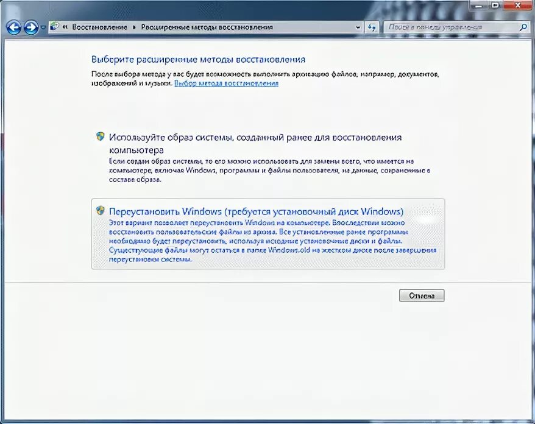535x424 pixels.
Task: Close the recovery window
Action: pos(518,5)
